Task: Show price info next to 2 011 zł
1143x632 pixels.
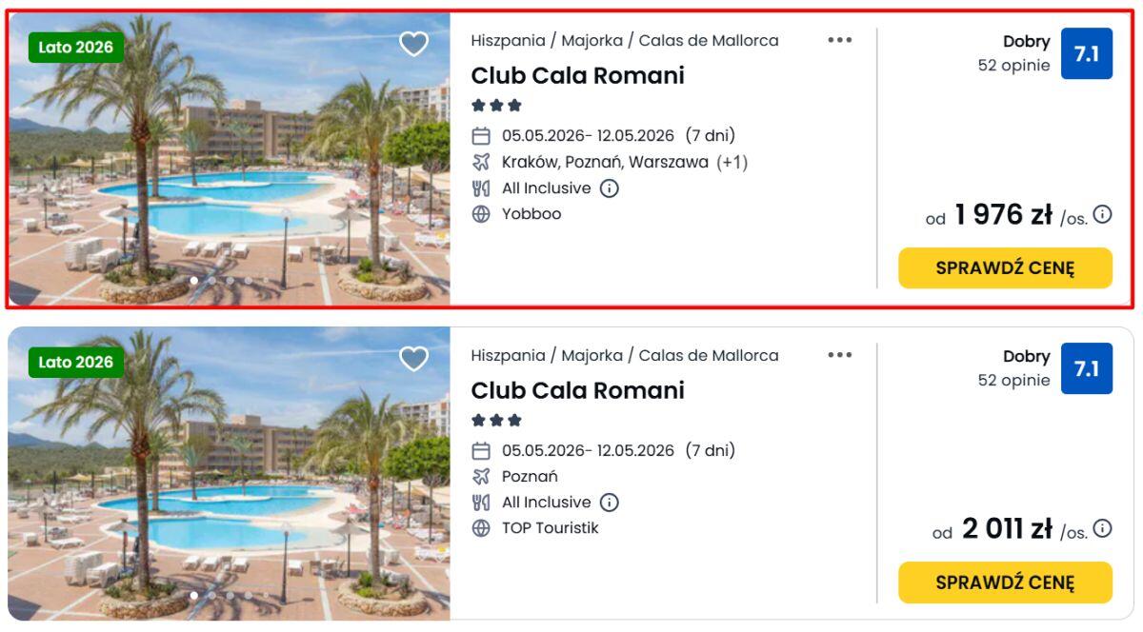Action: (1102, 528)
